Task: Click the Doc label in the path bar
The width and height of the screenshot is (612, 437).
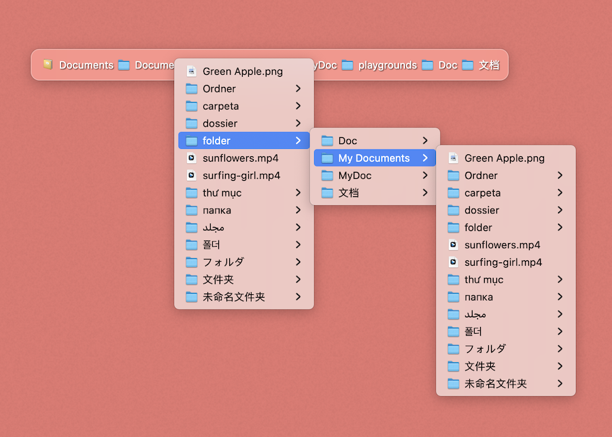Action: pyautogui.click(x=447, y=65)
